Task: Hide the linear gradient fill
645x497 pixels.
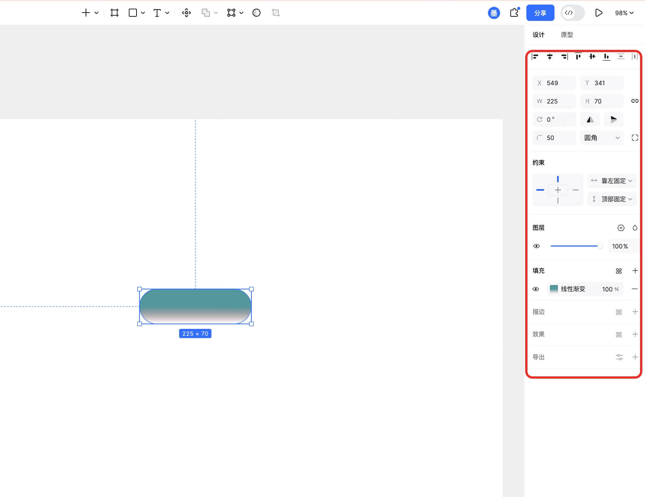Action: 536,289
